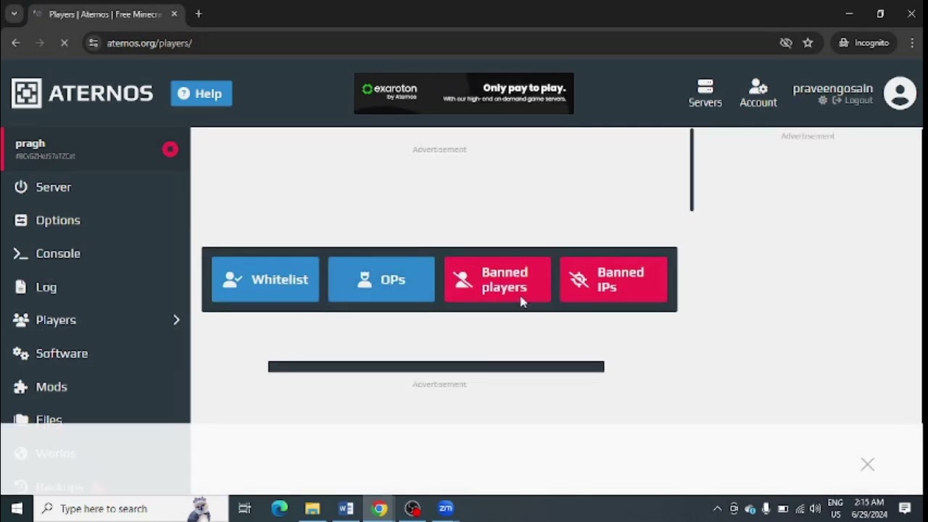This screenshot has width=928, height=522.
Task: Go to Mods in the sidebar
Action: pyautogui.click(x=51, y=387)
